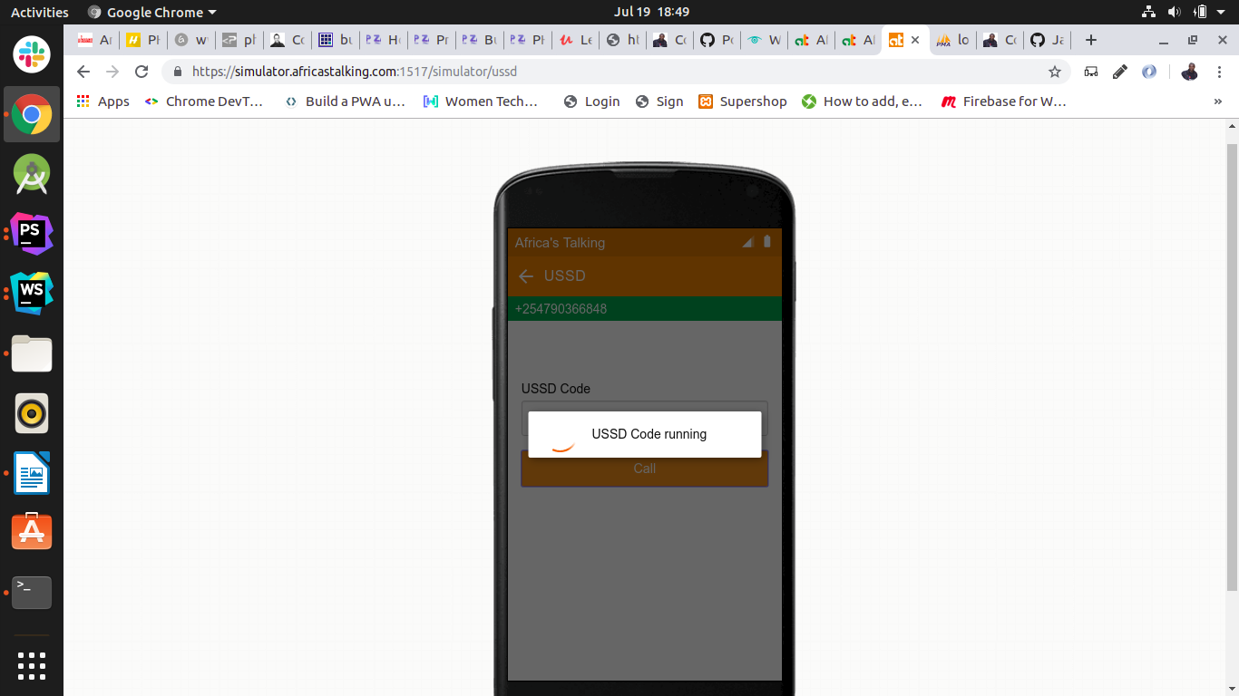Open Android Studio from the dock

(x=32, y=174)
